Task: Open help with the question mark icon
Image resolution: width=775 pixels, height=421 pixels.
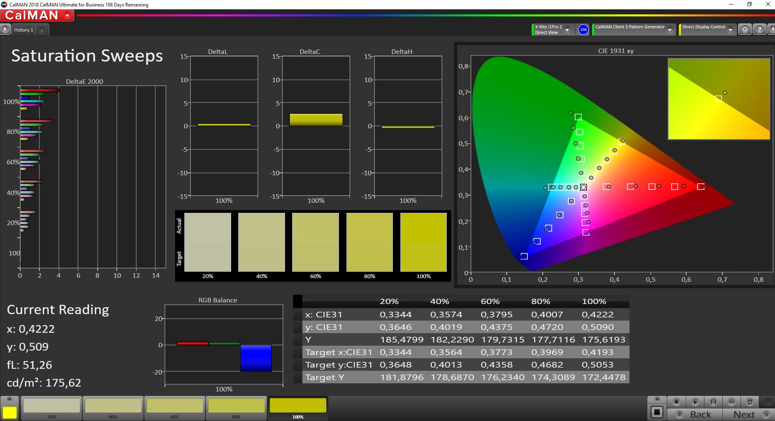Action: pyautogui.click(x=760, y=30)
